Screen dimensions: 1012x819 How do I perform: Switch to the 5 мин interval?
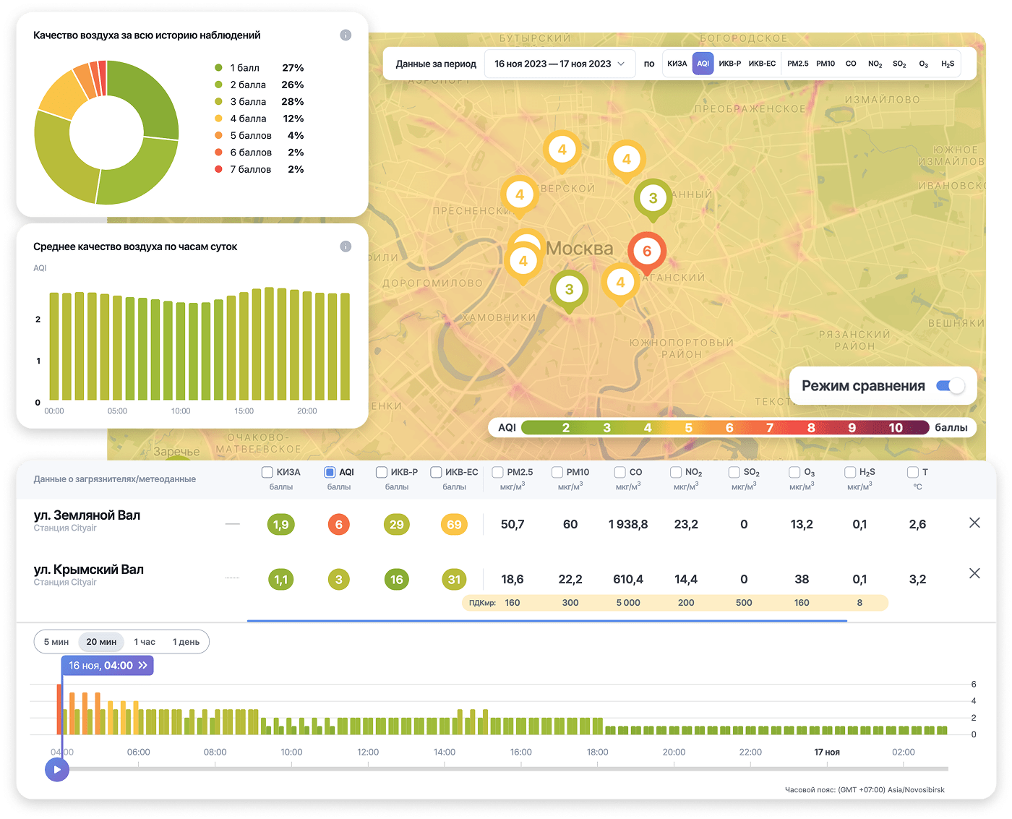56,642
